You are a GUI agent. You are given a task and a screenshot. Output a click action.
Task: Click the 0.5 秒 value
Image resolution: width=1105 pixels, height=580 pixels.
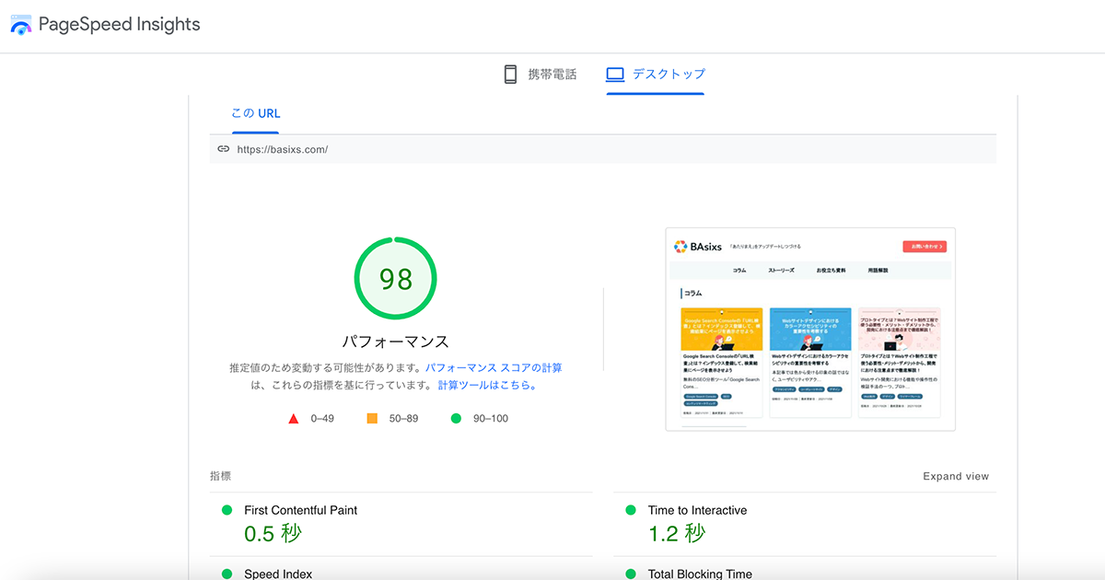[273, 534]
